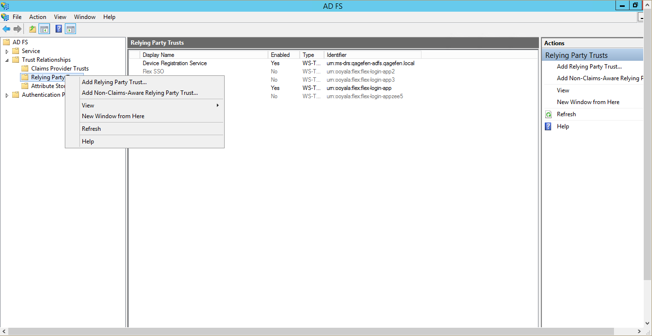Click the Forward navigation arrow icon
Image resolution: width=652 pixels, height=336 pixels.
tap(18, 29)
